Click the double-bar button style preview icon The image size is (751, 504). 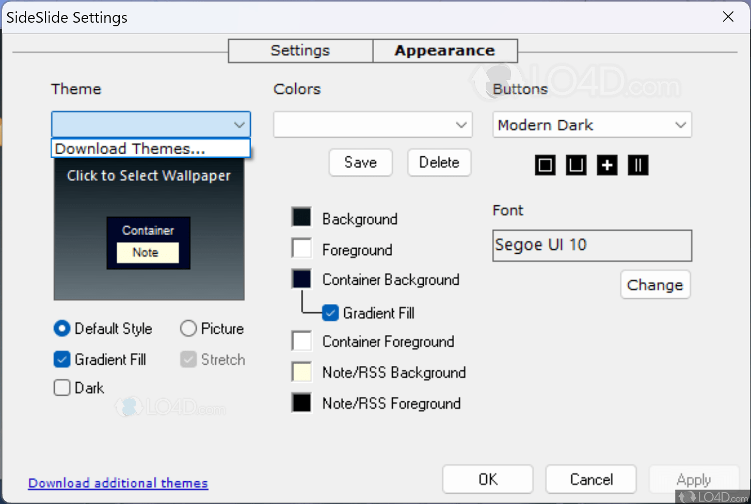(x=638, y=166)
